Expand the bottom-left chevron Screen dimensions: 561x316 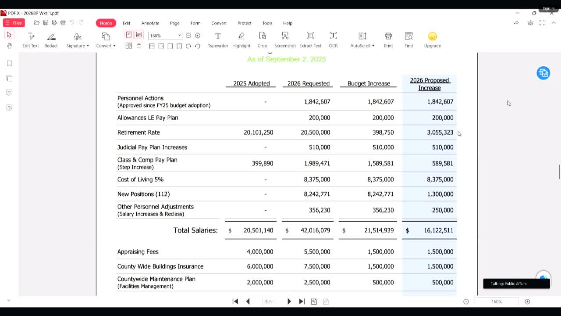8,301
